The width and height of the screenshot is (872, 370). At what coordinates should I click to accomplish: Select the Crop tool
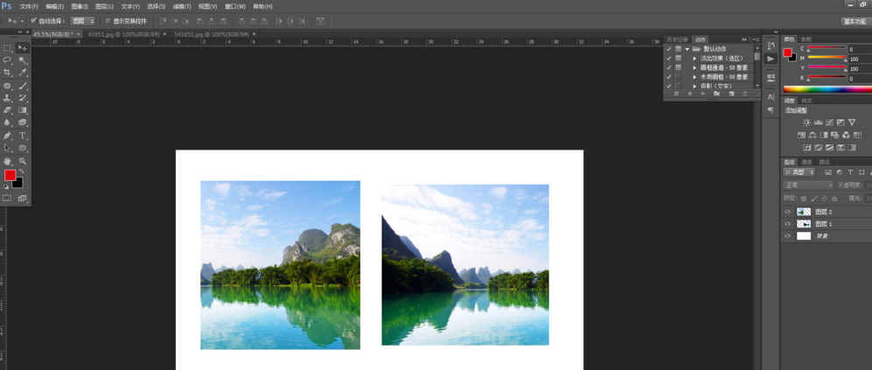(8, 73)
